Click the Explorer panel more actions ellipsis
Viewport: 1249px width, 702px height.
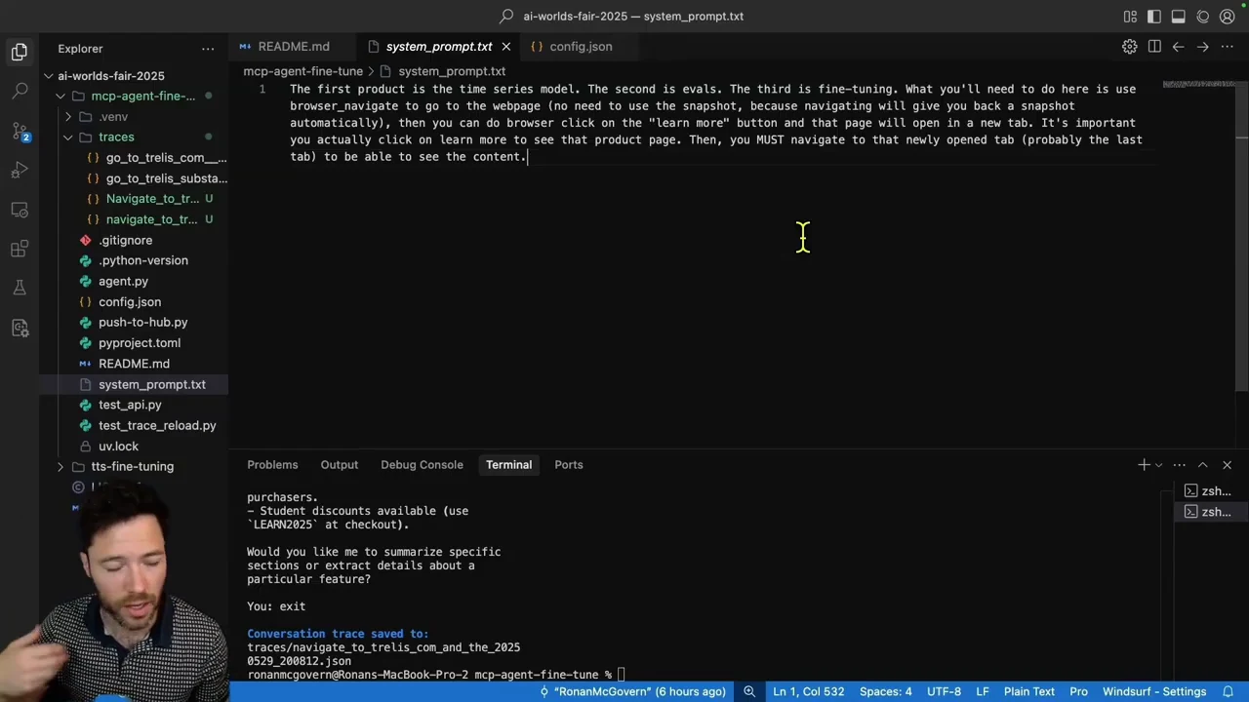[208, 49]
